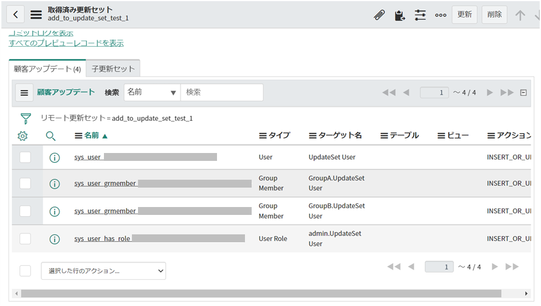541x306 pixels.
Task: Collapse the list with the minus icon
Action: [x=523, y=93]
